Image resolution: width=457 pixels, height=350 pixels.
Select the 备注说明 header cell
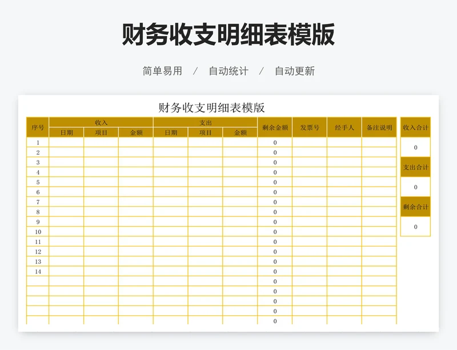coord(379,127)
